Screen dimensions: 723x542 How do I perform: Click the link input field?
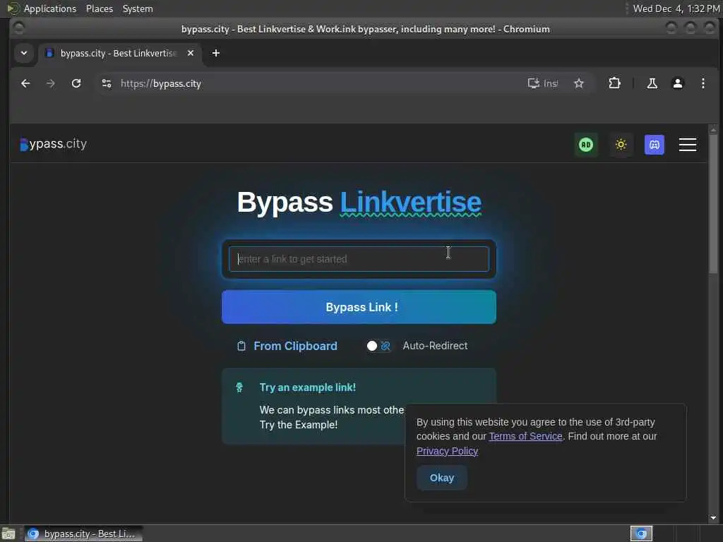coord(359,259)
